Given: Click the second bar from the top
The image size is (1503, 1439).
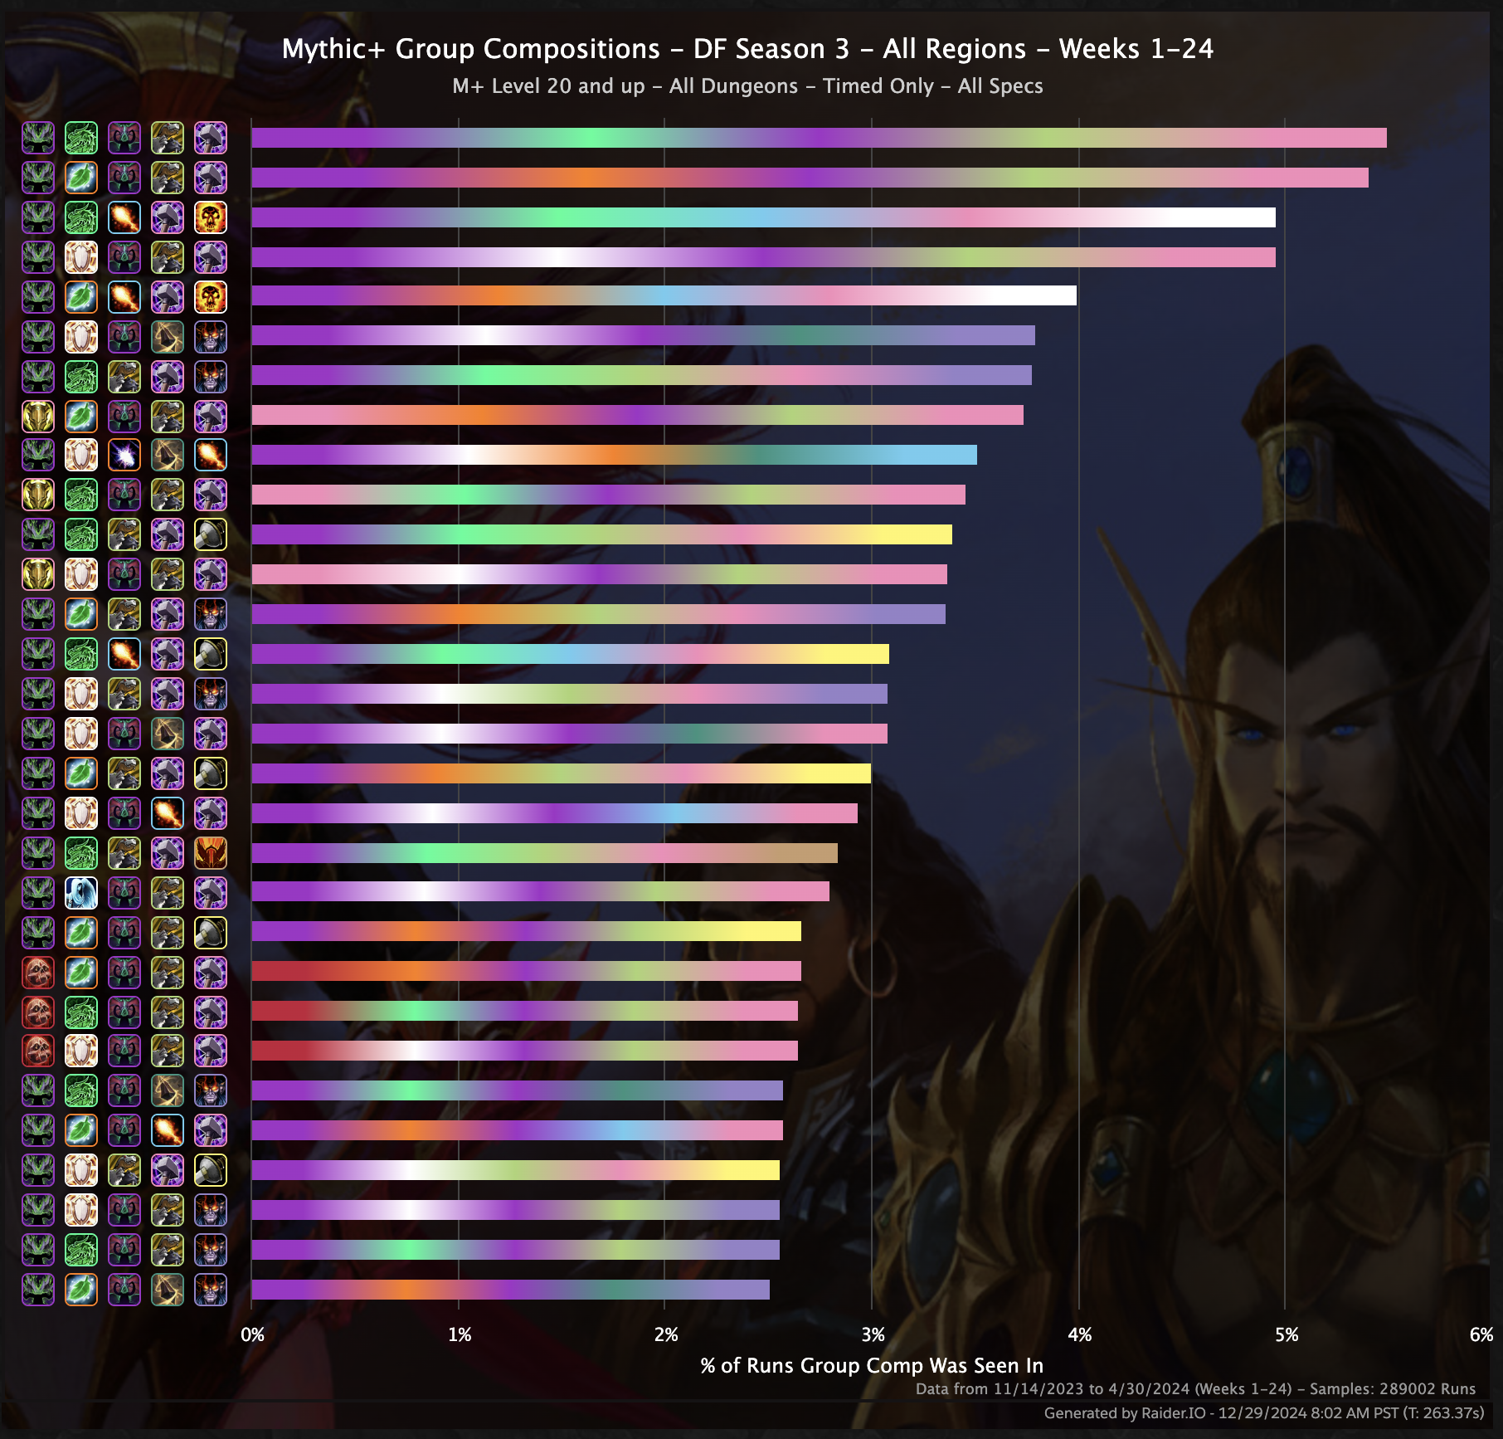Looking at the screenshot, I should tap(810, 178).
